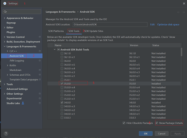Click the Studio Labs flask icon
This screenshot has width=187, height=138.
click(23, 103)
